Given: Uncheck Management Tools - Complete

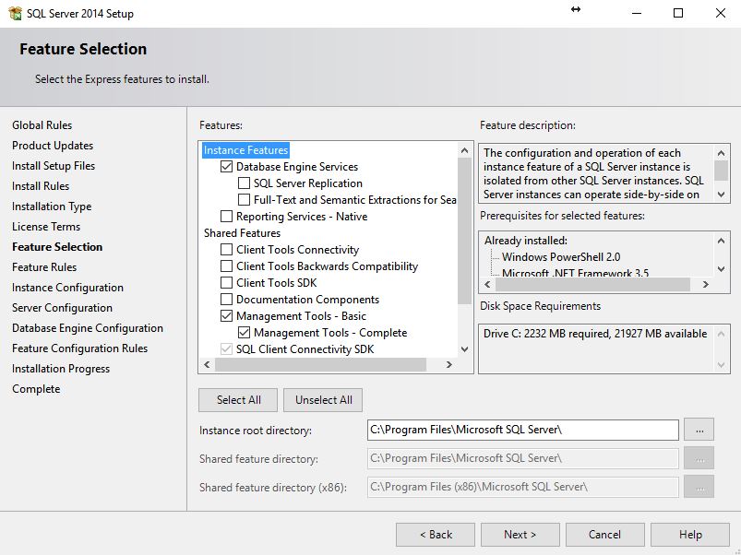Looking at the screenshot, I should pyautogui.click(x=244, y=332).
